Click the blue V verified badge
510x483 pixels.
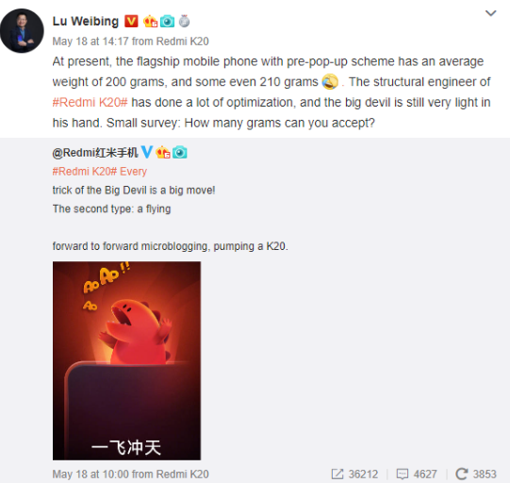click(x=147, y=152)
